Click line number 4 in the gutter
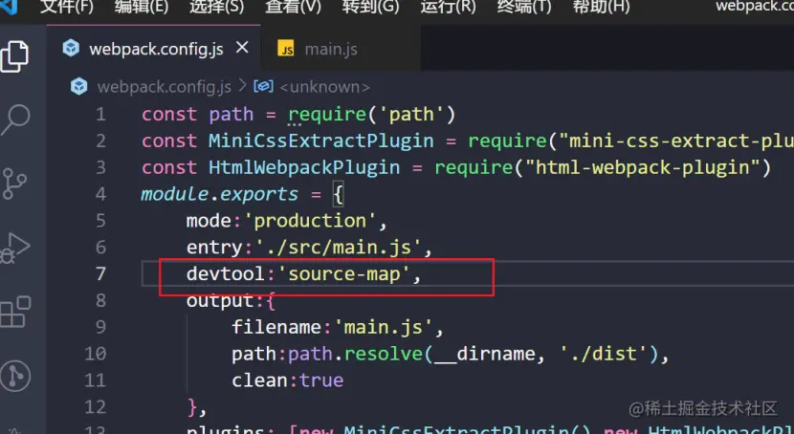794x434 pixels. 100,194
